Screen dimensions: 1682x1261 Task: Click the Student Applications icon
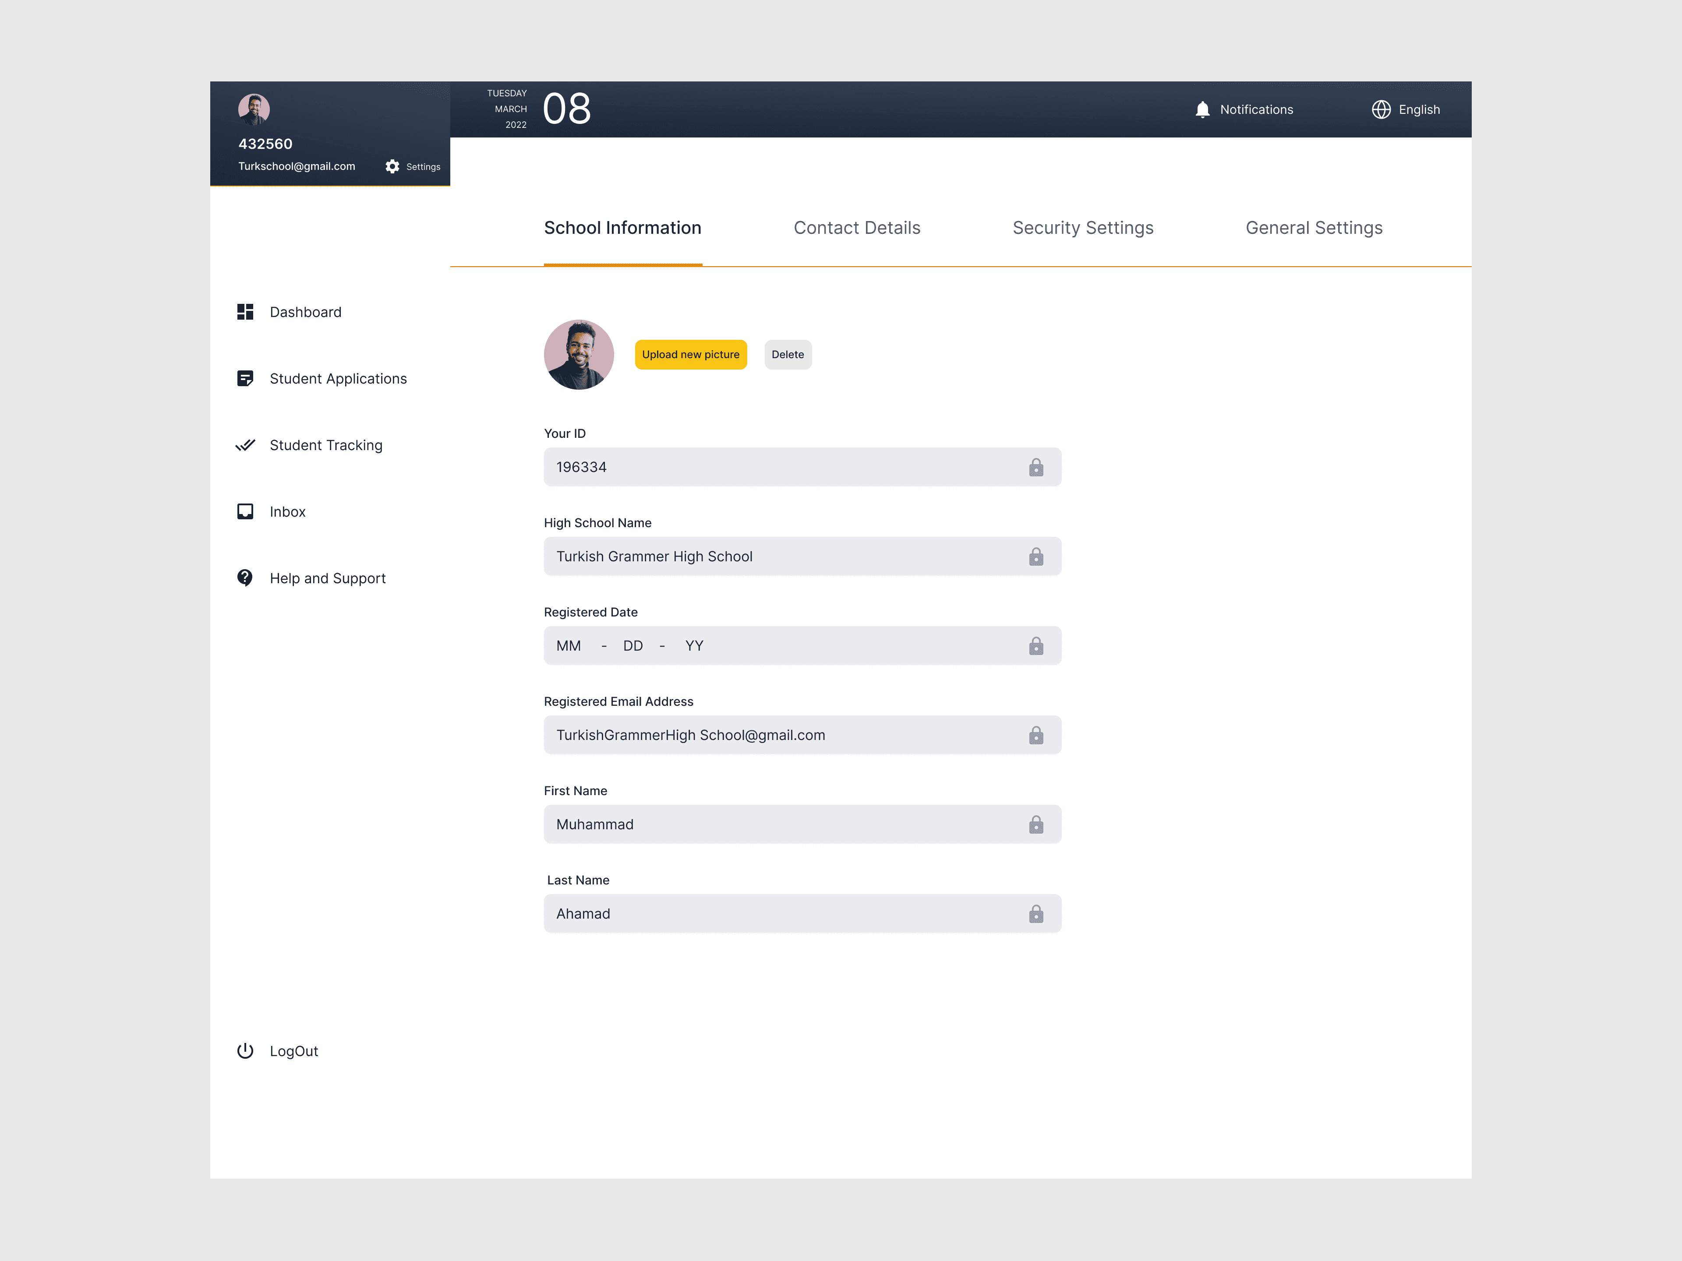(x=245, y=379)
